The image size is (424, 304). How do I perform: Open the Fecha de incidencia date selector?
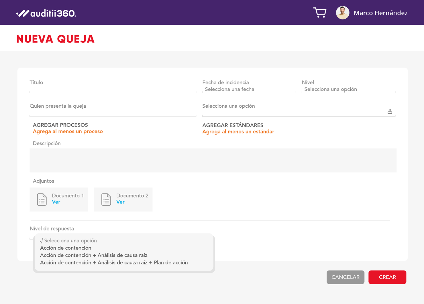(x=249, y=89)
